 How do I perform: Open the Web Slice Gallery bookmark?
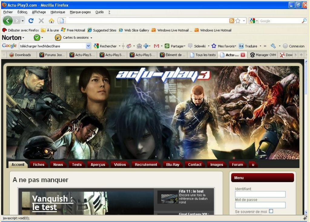(134, 30)
